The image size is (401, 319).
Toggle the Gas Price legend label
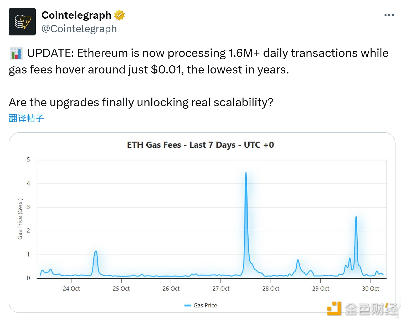point(205,305)
